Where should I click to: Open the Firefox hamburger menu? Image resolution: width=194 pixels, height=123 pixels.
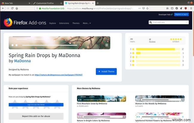pyautogui.click(x=191, y=8)
